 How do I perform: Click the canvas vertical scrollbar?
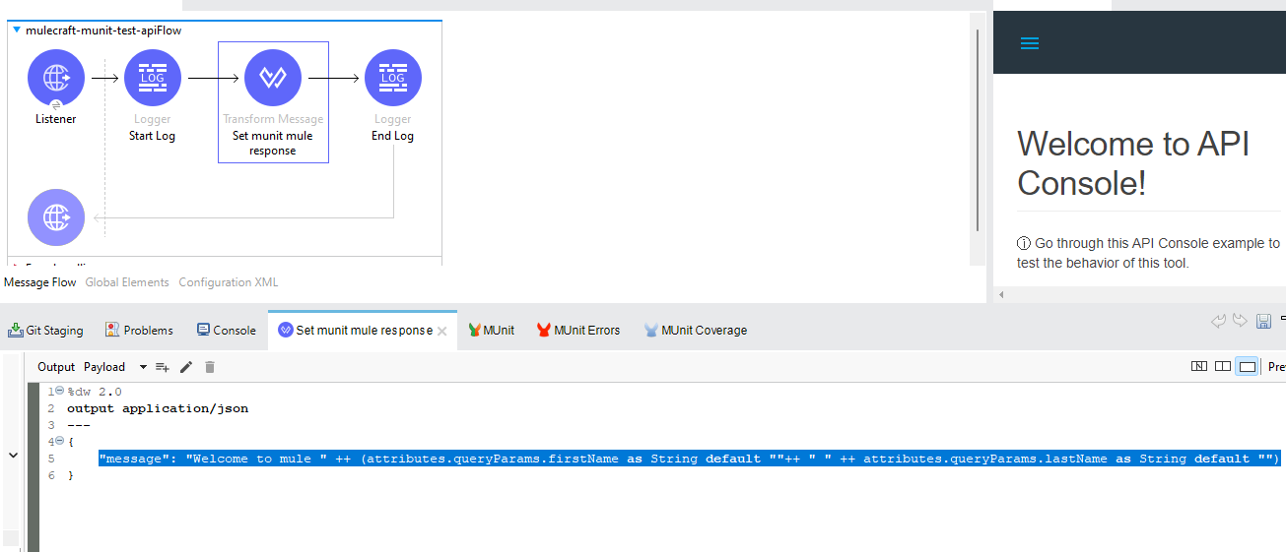(977, 128)
